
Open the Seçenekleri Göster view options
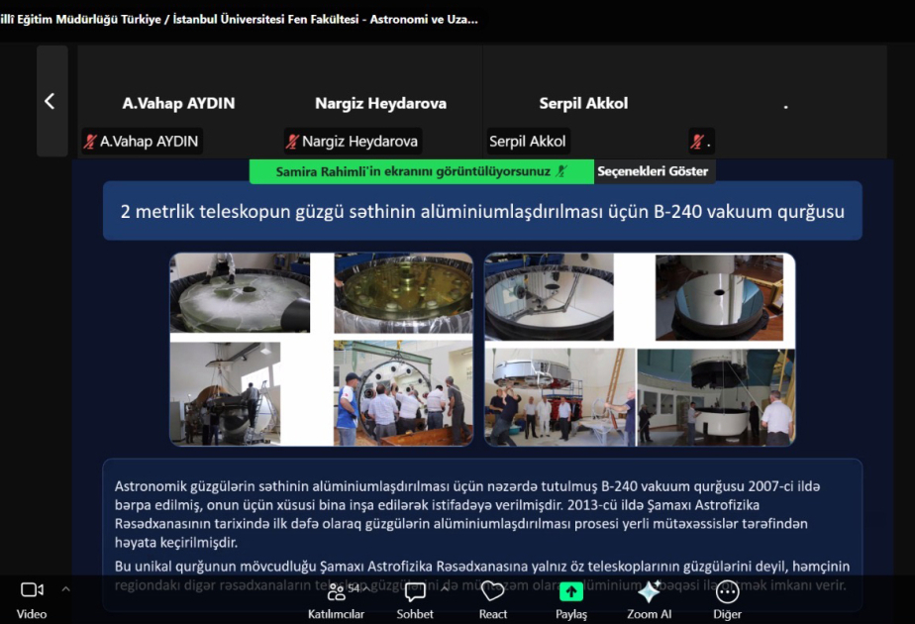click(653, 171)
